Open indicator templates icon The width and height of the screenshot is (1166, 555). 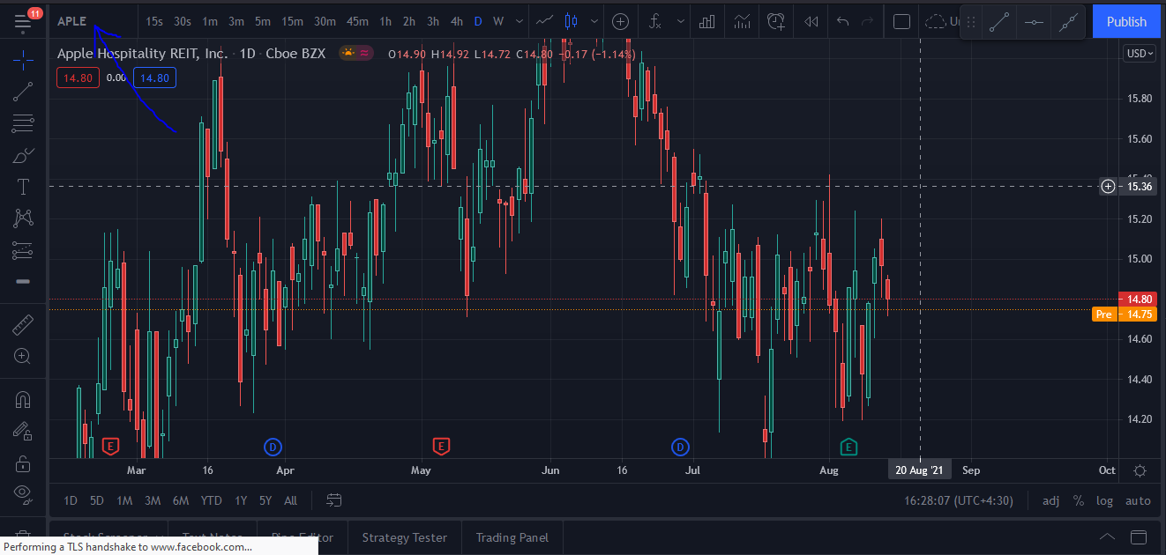(x=742, y=21)
